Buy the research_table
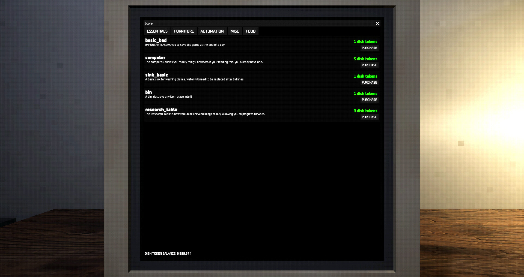Screen dimensions: 524x277 [369, 117]
